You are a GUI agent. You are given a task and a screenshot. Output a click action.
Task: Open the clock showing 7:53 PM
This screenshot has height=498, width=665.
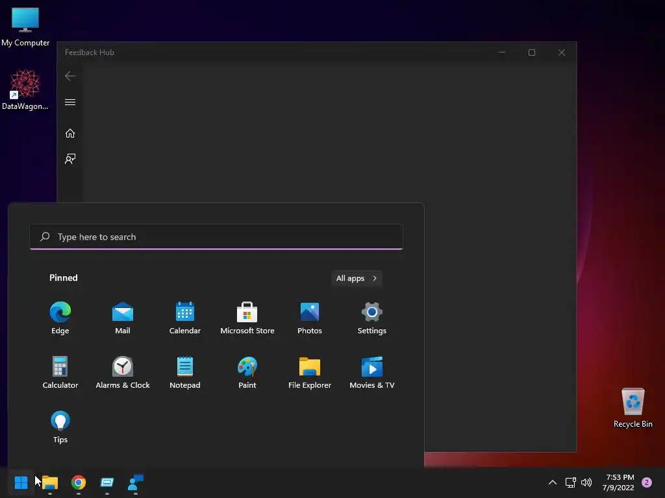pyautogui.click(x=618, y=482)
